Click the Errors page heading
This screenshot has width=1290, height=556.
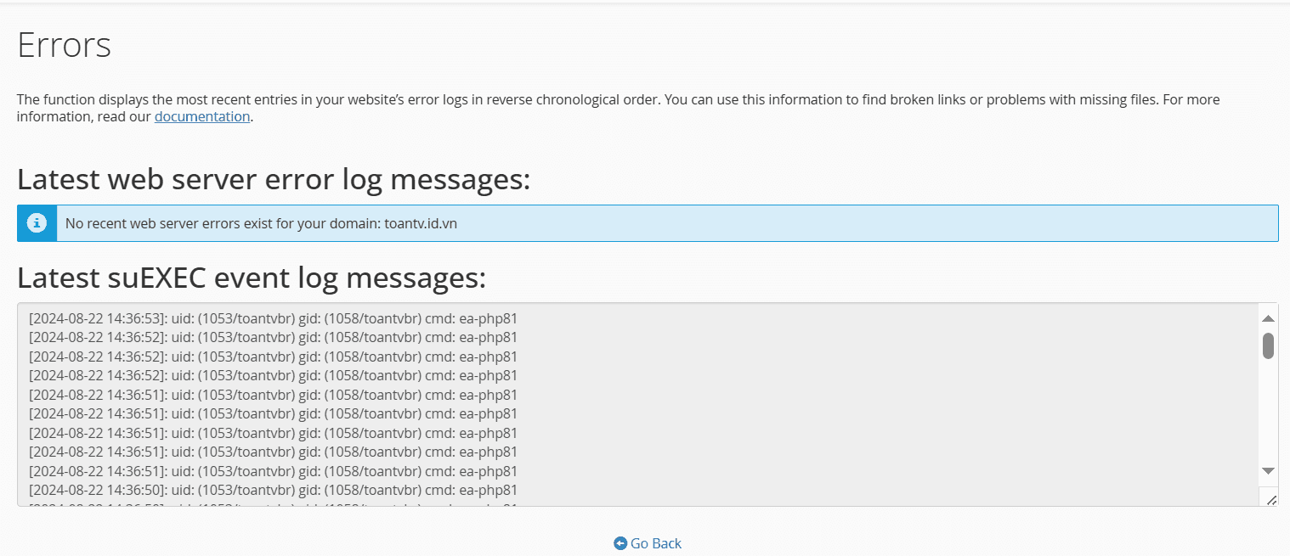pyautogui.click(x=65, y=45)
